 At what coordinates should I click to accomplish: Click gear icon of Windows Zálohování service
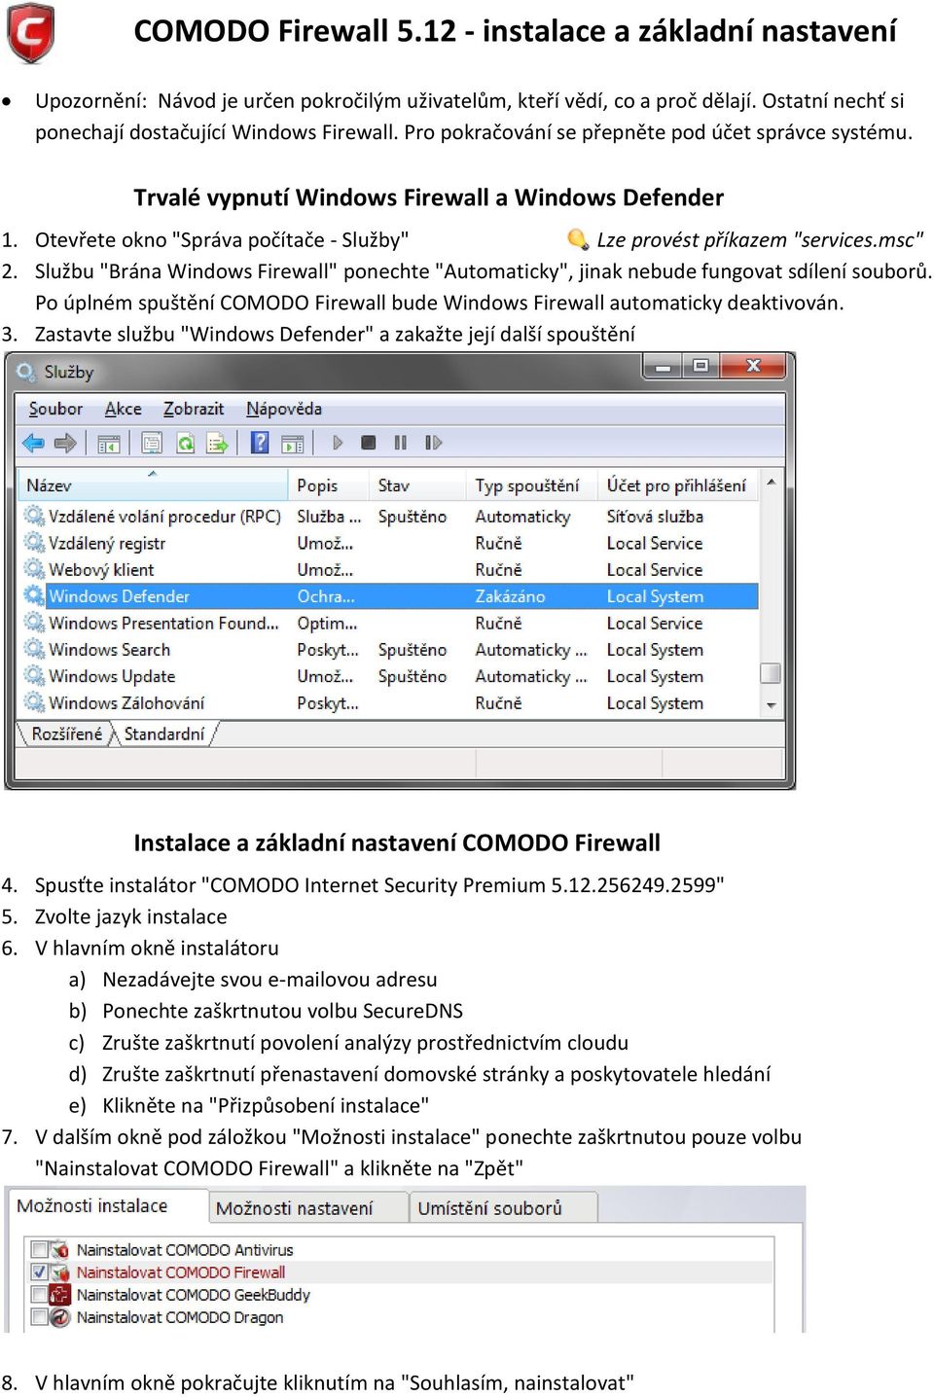point(35,701)
